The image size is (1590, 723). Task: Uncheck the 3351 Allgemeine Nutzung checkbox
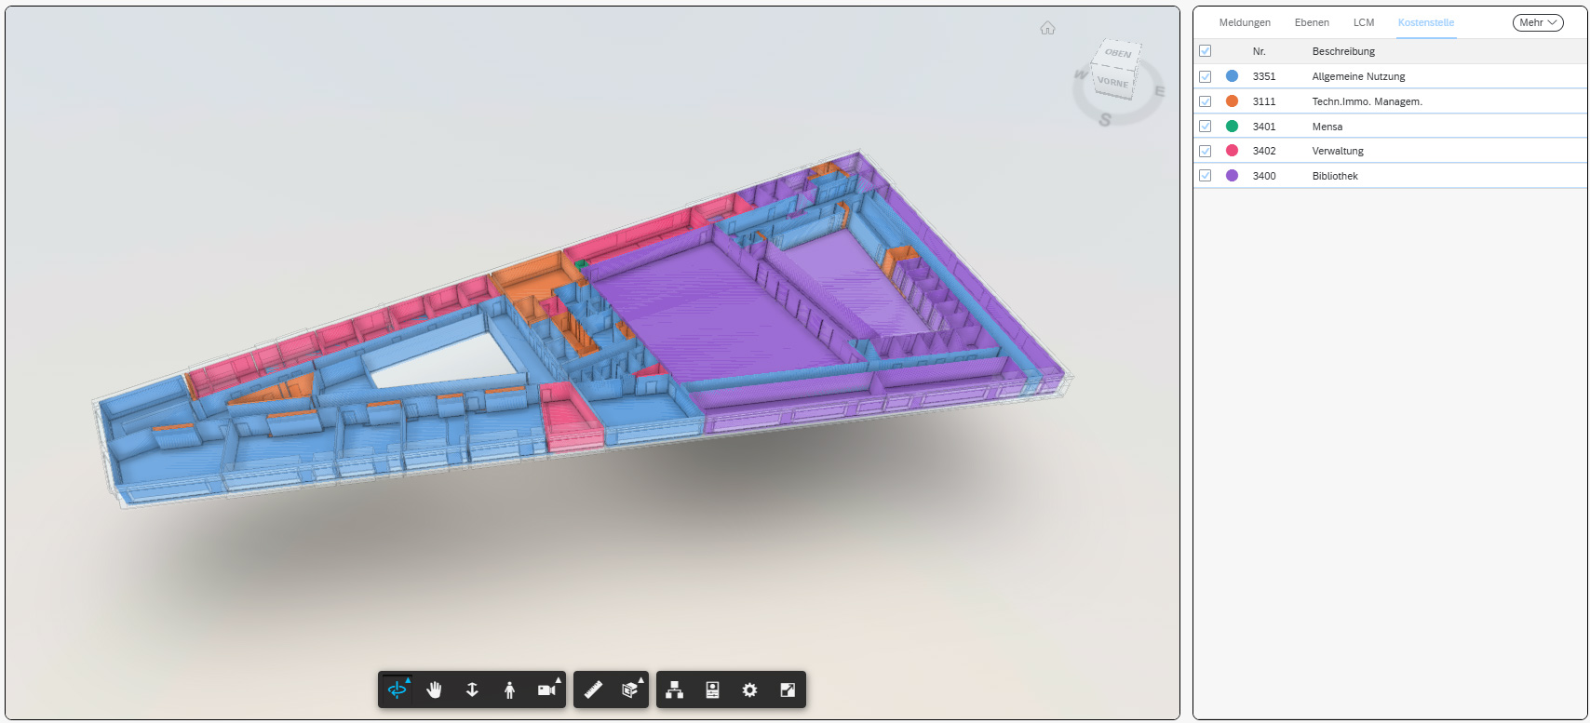(1206, 76)
